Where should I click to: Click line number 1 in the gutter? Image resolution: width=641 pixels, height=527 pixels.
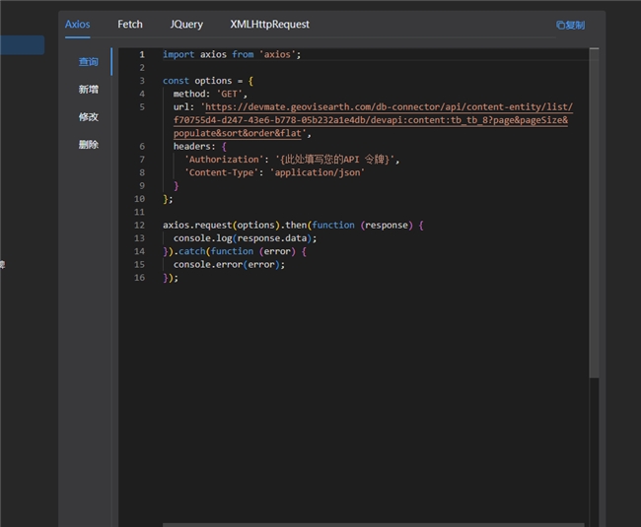click(142, 54)
